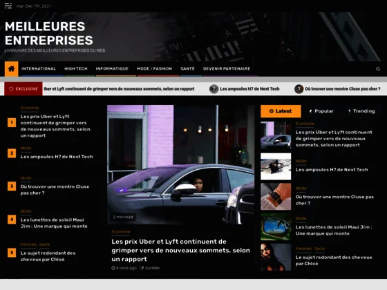The height and width of the screenshot is (290, 387).
Task: Open numbered article 2 ampoules H7
Action: tap(57, 157)
